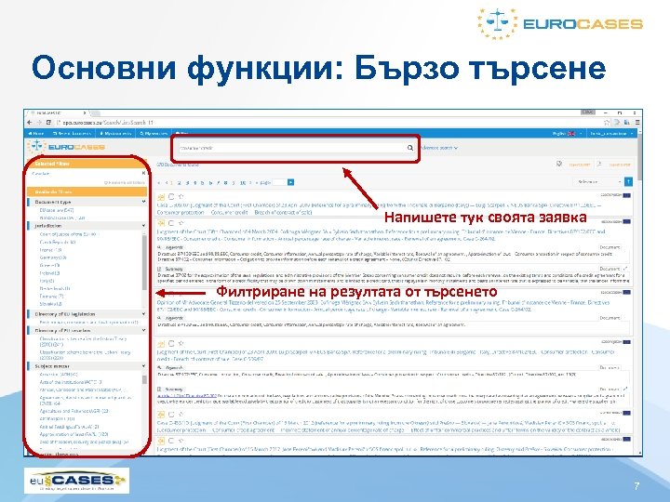This screenshot has width=670, height=502.
Task: Click the UK flag language icon
Action: pyautogui.click(x=570, y=134)
